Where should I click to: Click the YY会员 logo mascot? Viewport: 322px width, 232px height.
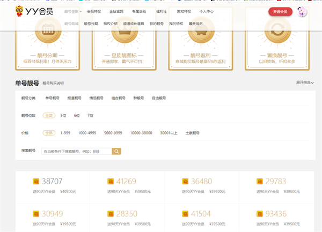pyautogui.click(x=19, y=11)
